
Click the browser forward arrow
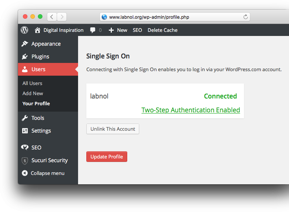62,17
